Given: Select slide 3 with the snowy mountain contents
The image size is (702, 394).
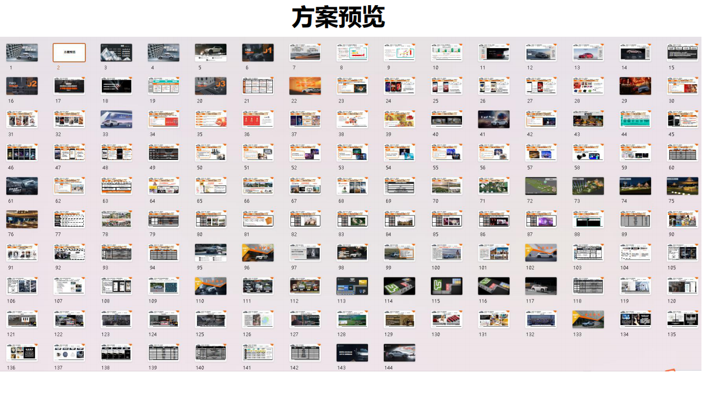Looking at the screenshot, I should coord(116,53).
